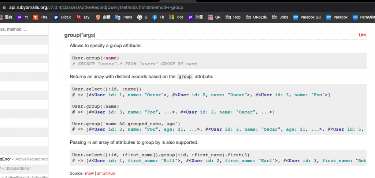The height and width of the screenshot is (178, 375).
Task: Select StandardError sidebar entry
Action: tap(16, 169)
